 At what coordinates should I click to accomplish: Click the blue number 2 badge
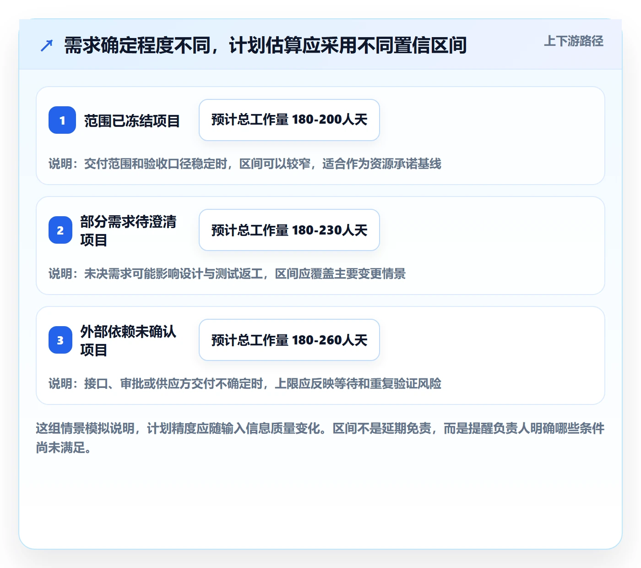click(60, 230)
